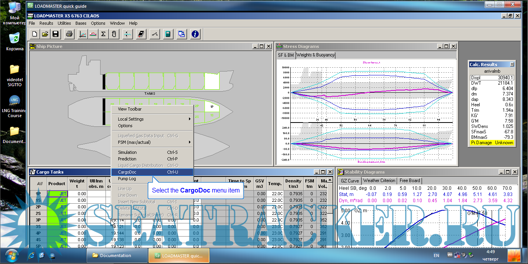
Task: Click the book icon in toolbar
Action: coord(141,34)
